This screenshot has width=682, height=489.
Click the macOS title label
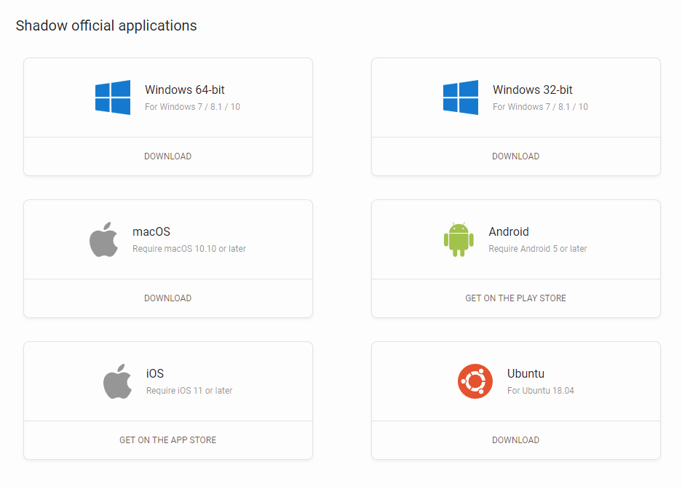pyautogui.click(x=151, y=232)
